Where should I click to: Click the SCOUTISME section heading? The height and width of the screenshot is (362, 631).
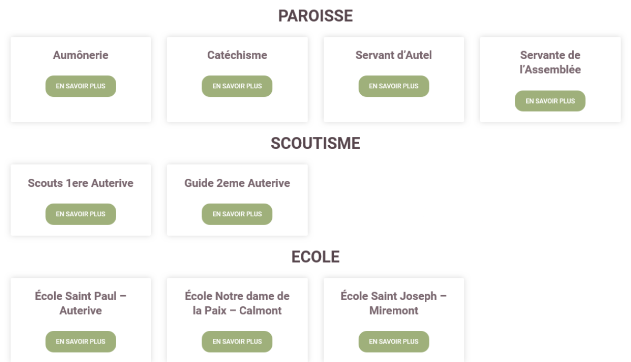[315, 144]
